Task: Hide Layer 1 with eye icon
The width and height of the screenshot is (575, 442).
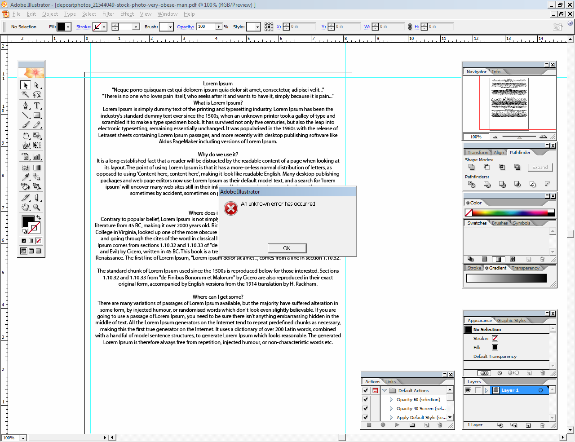Action: tap(468, 390)
